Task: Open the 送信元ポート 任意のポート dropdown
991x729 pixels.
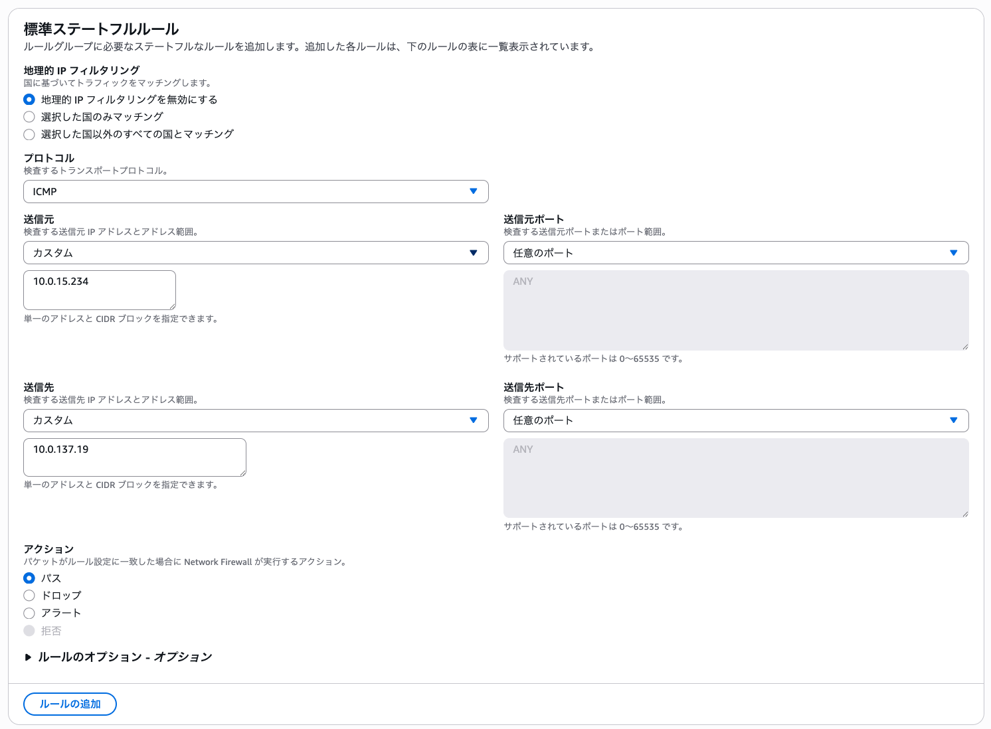Action: click(x=735, y=253)
